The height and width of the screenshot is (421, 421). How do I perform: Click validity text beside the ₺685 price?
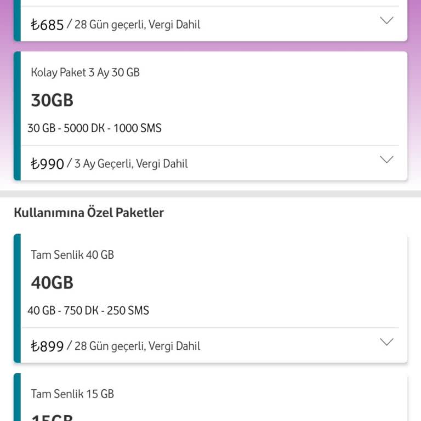137,25
